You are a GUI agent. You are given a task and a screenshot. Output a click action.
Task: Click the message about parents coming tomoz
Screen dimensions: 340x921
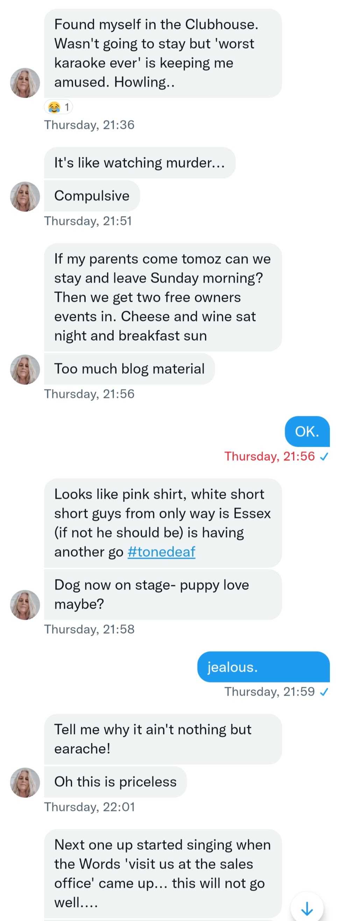[x=163, y=297]
